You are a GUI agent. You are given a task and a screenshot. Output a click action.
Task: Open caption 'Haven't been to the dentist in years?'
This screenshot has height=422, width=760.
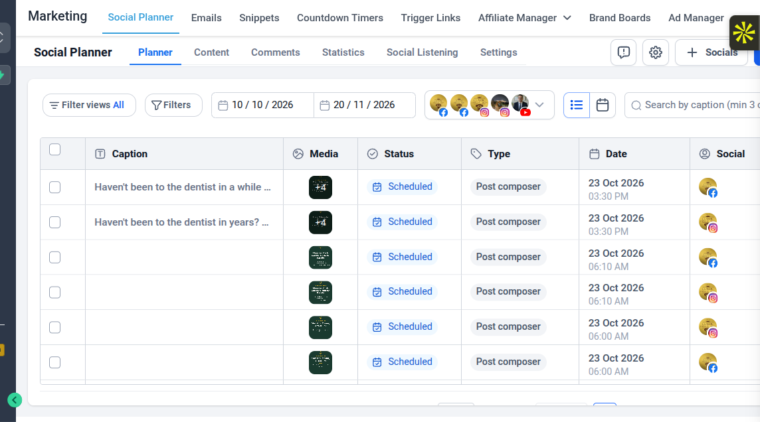pyautogui.click(x=182, y=223)
